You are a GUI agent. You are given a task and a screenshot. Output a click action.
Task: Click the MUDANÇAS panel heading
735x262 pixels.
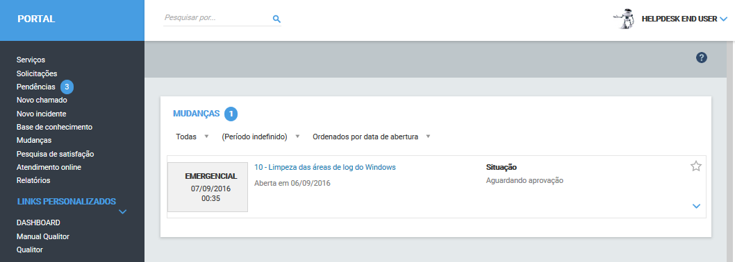pos(197,114)
